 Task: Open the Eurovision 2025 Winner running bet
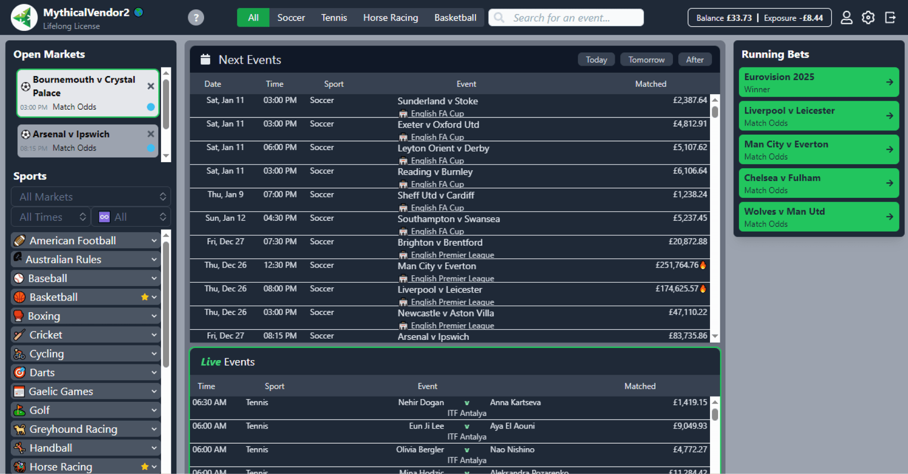(818, 82)
